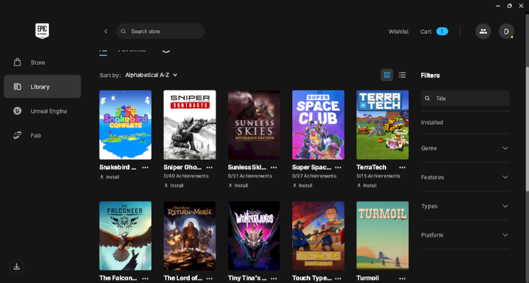
Task: Open the Touch Type Tale cover
Action: click(x=318, y=236)
